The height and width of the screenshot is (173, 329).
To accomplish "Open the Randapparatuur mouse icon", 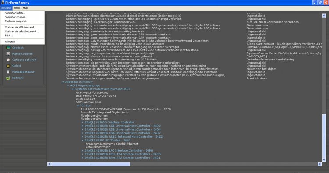I will tap(8, 72).
